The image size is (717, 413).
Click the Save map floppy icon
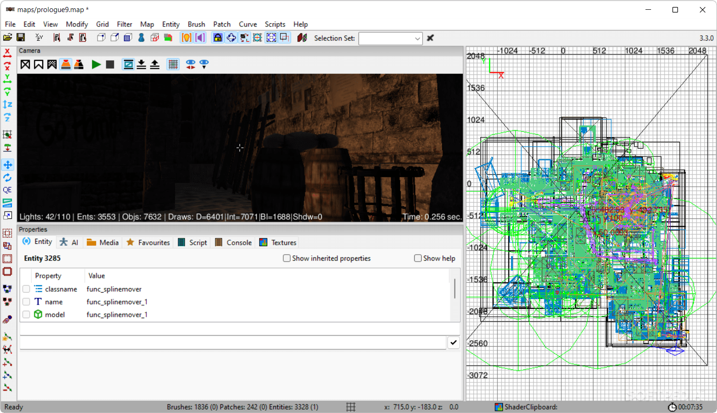tap(20, 38)
